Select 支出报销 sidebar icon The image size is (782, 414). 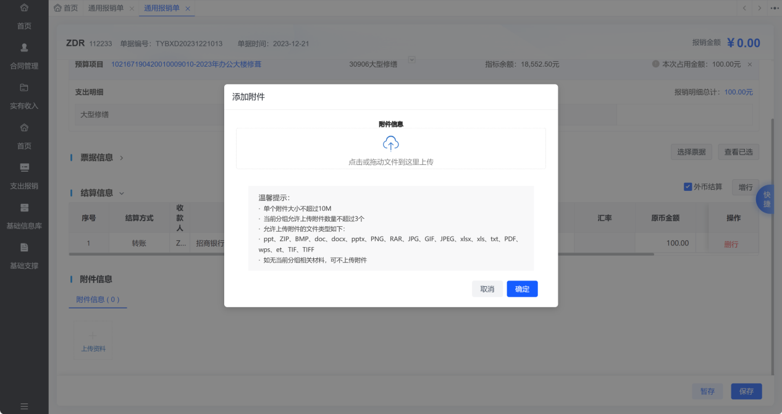[x=24, y=167]
